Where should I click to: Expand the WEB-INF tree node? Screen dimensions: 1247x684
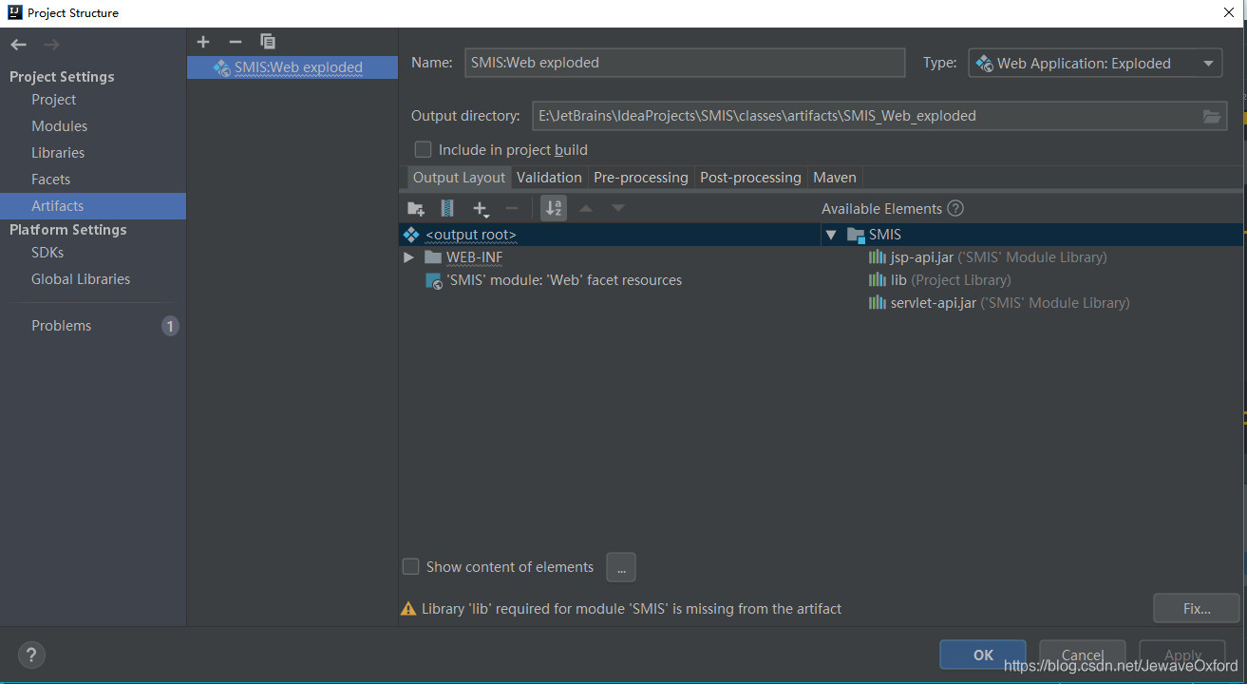click(x=408, y=257)
